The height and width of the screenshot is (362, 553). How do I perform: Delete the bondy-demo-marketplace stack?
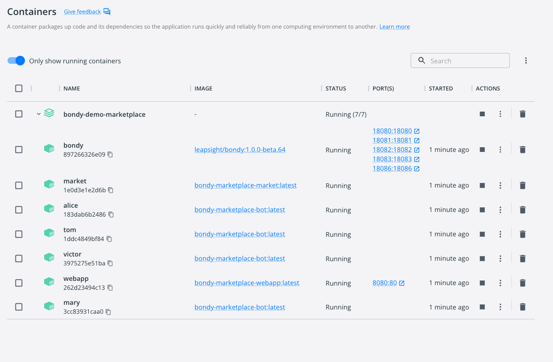click(522, 114)
